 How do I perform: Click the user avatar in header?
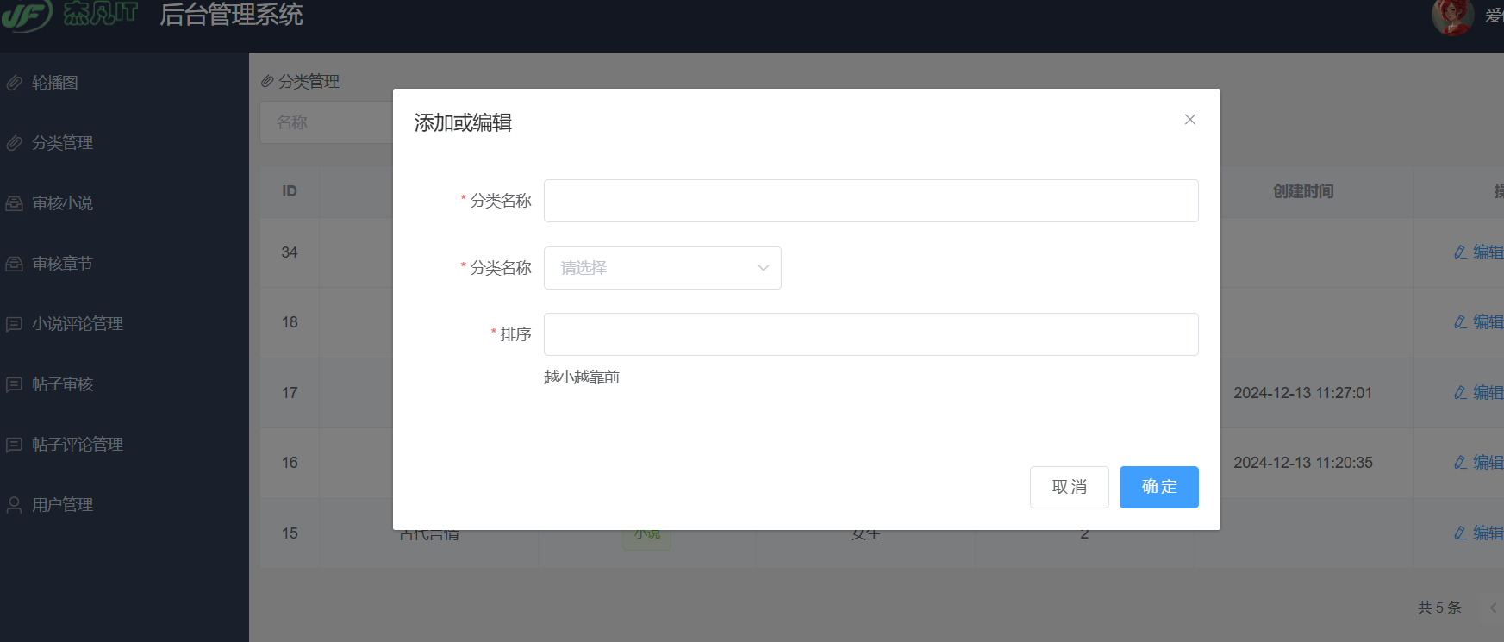click(x=1452, y=16)
